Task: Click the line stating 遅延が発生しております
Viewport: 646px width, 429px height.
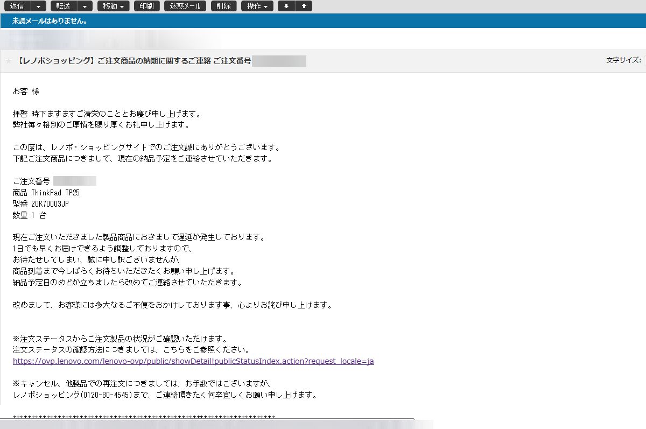Action: 139,237
